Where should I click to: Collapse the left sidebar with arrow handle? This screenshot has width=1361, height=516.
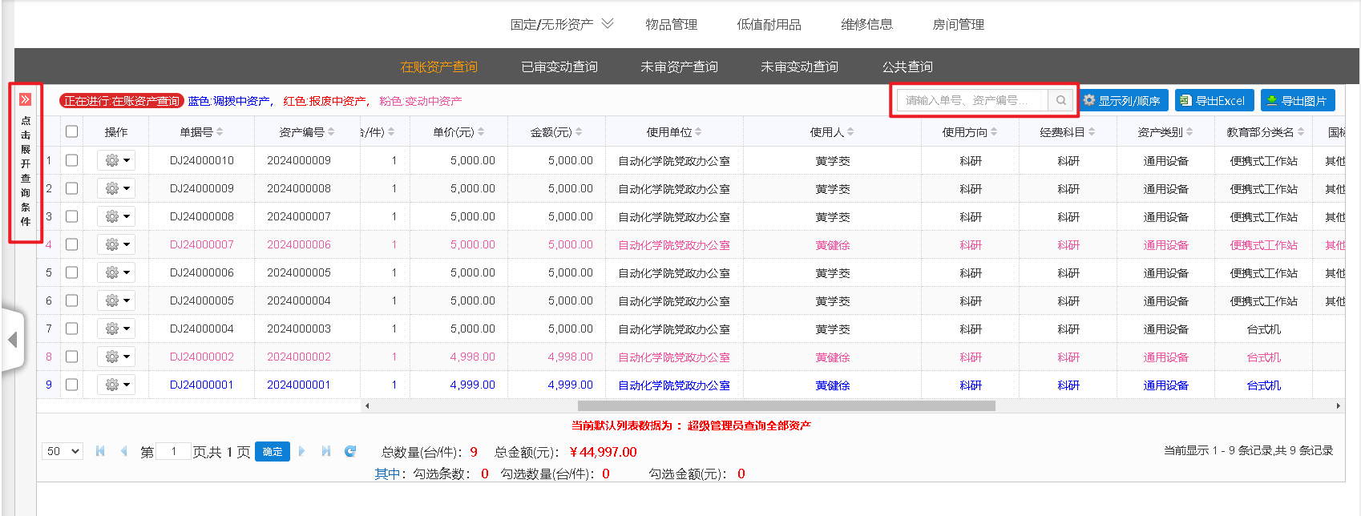coord(12,340)
